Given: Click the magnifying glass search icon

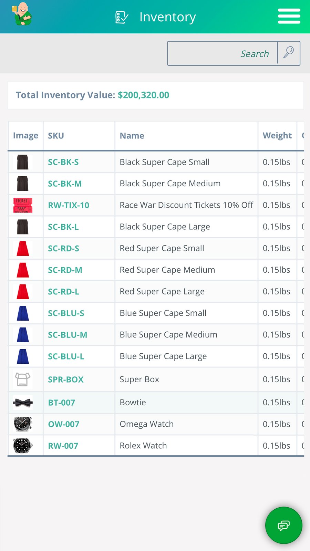Looking at the screenshot, I should click(x=288, y=52).
